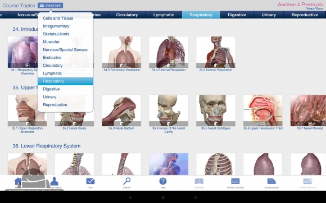Image resolution: width=326 pixels, height=203 pixels.
Task: Tap the Home icon in bottom bar
Action: point(18,182)
